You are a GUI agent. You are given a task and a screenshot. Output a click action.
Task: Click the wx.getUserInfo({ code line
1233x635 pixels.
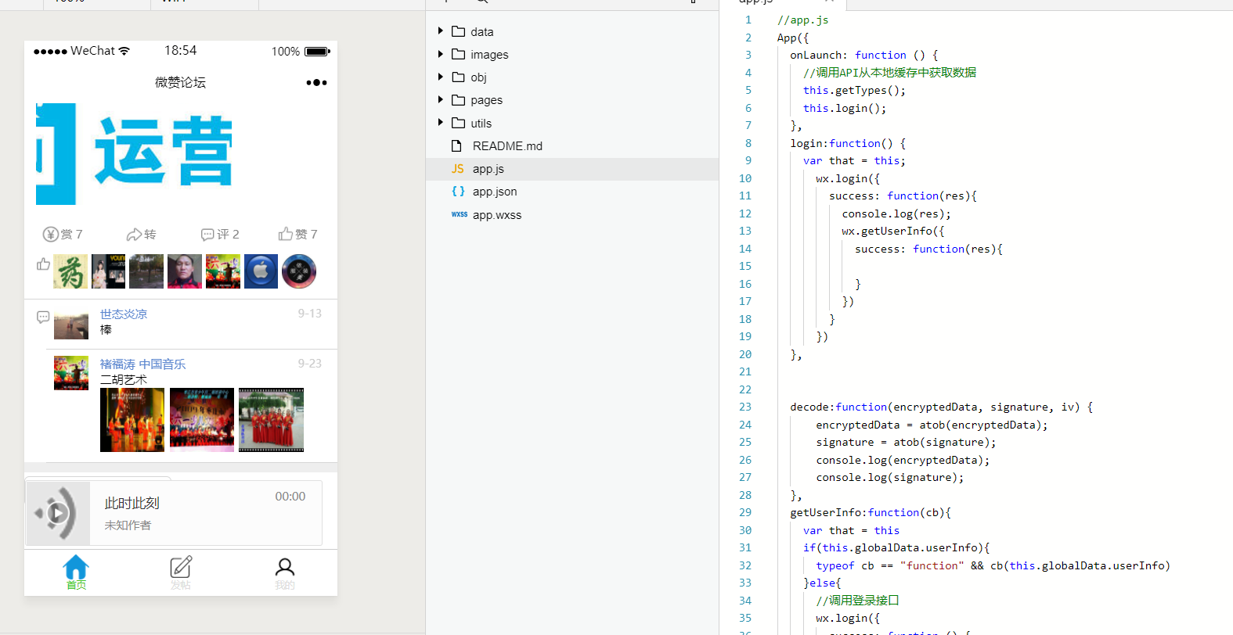tap(893, 231)
